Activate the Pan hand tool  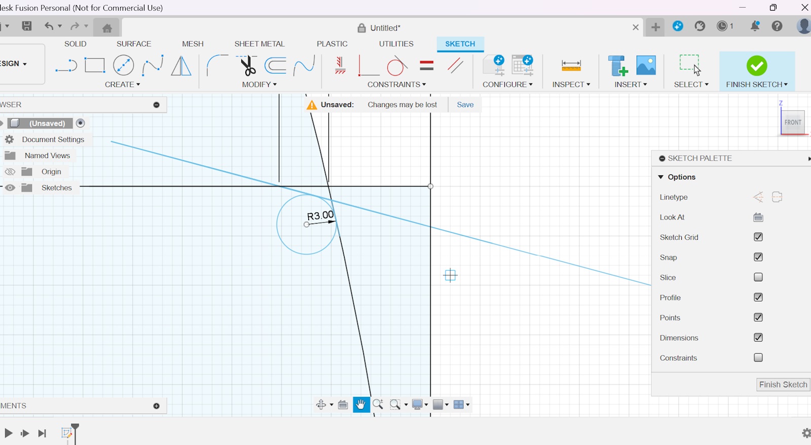click(361, 404)
